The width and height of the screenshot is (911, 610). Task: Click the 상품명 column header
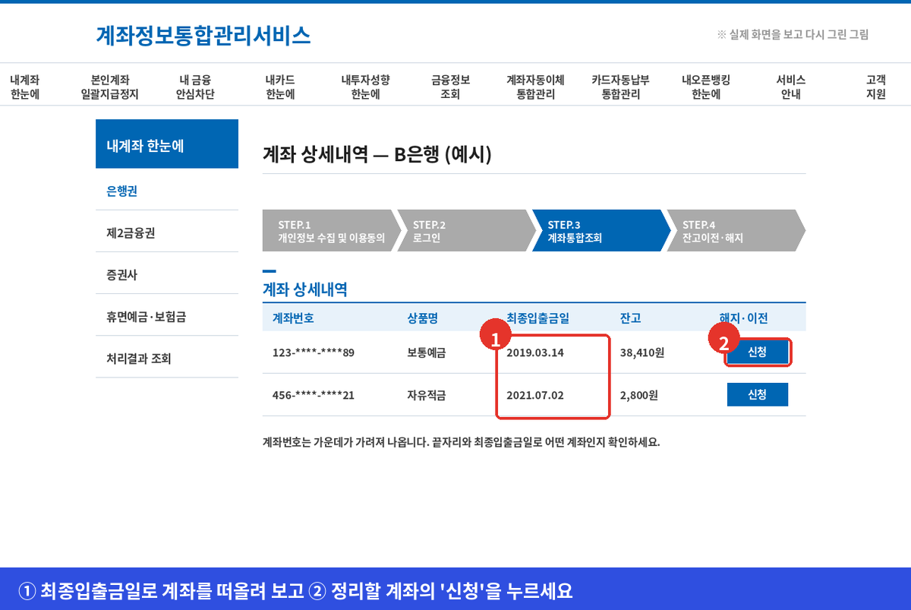pyautogui.click(x=422, y=318)
